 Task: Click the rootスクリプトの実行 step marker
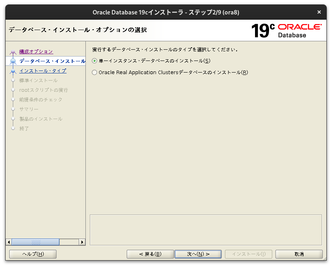tap(13, 90)
